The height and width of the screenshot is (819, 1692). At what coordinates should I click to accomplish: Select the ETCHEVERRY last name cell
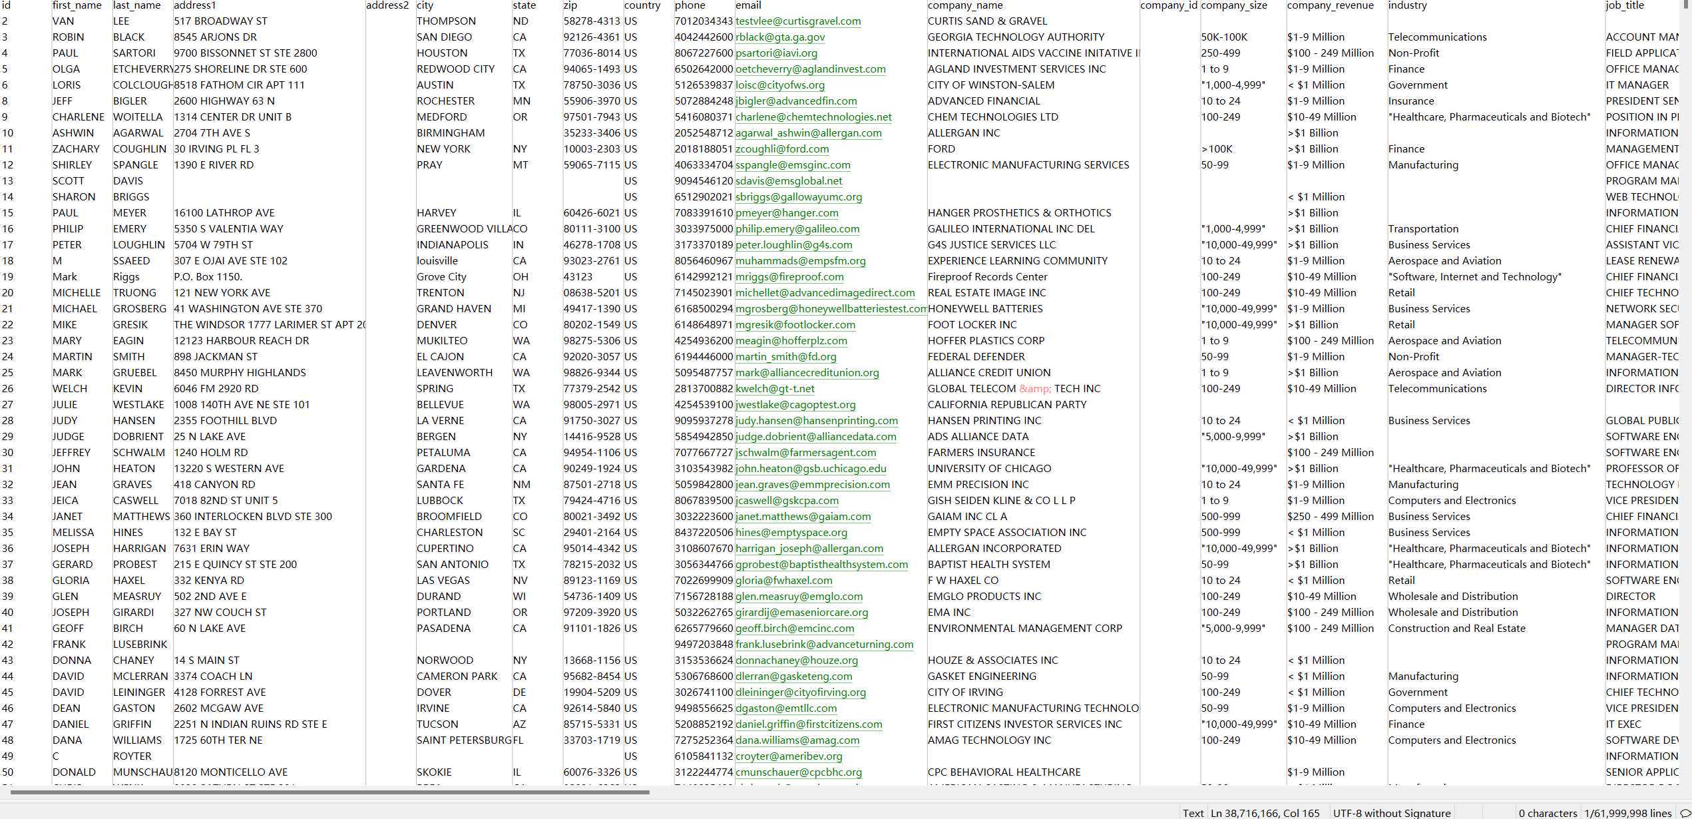tap(143, 69)
